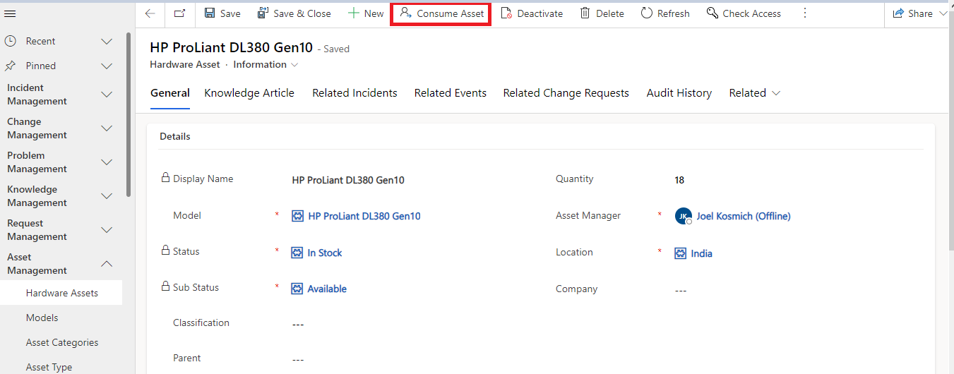This screenshot has height=374, width=954.
Task: Click the Consume Asset button
Action: pos(442,13)
